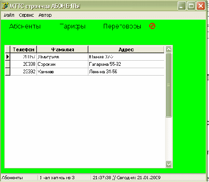Viewport: 209px width, 182px height.
Task: Click the Телефон column header
Action: pyautogui.click(x=23, y=49)
